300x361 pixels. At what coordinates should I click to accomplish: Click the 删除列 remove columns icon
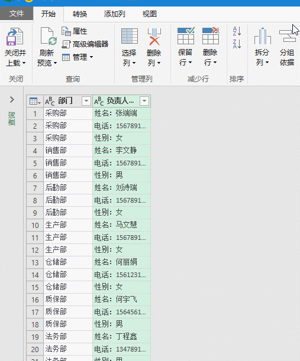[x=154, y=37]
